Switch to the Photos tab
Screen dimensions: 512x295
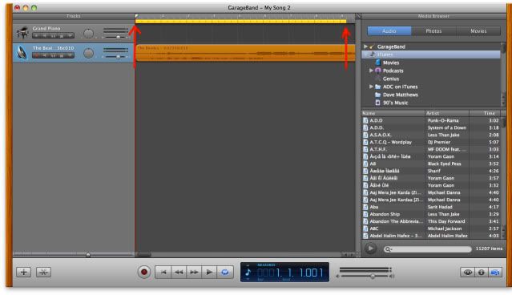point(433,31)
